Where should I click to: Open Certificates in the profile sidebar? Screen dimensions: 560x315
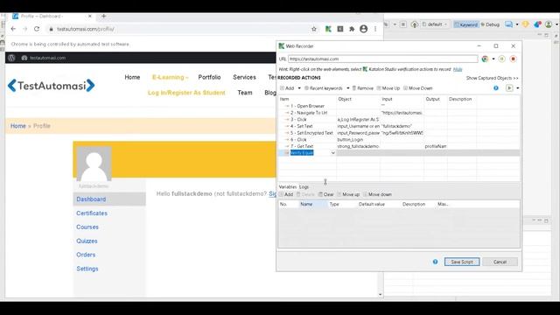92,213
